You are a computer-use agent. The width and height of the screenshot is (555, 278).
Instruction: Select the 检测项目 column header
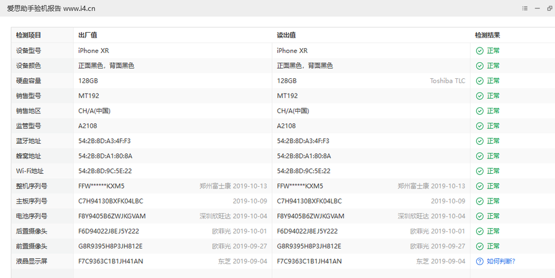(28, 35)
